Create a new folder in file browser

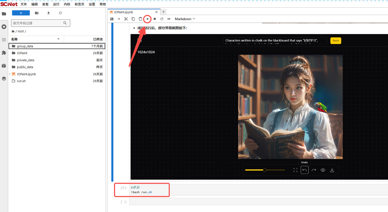click(x=37, y=13)
